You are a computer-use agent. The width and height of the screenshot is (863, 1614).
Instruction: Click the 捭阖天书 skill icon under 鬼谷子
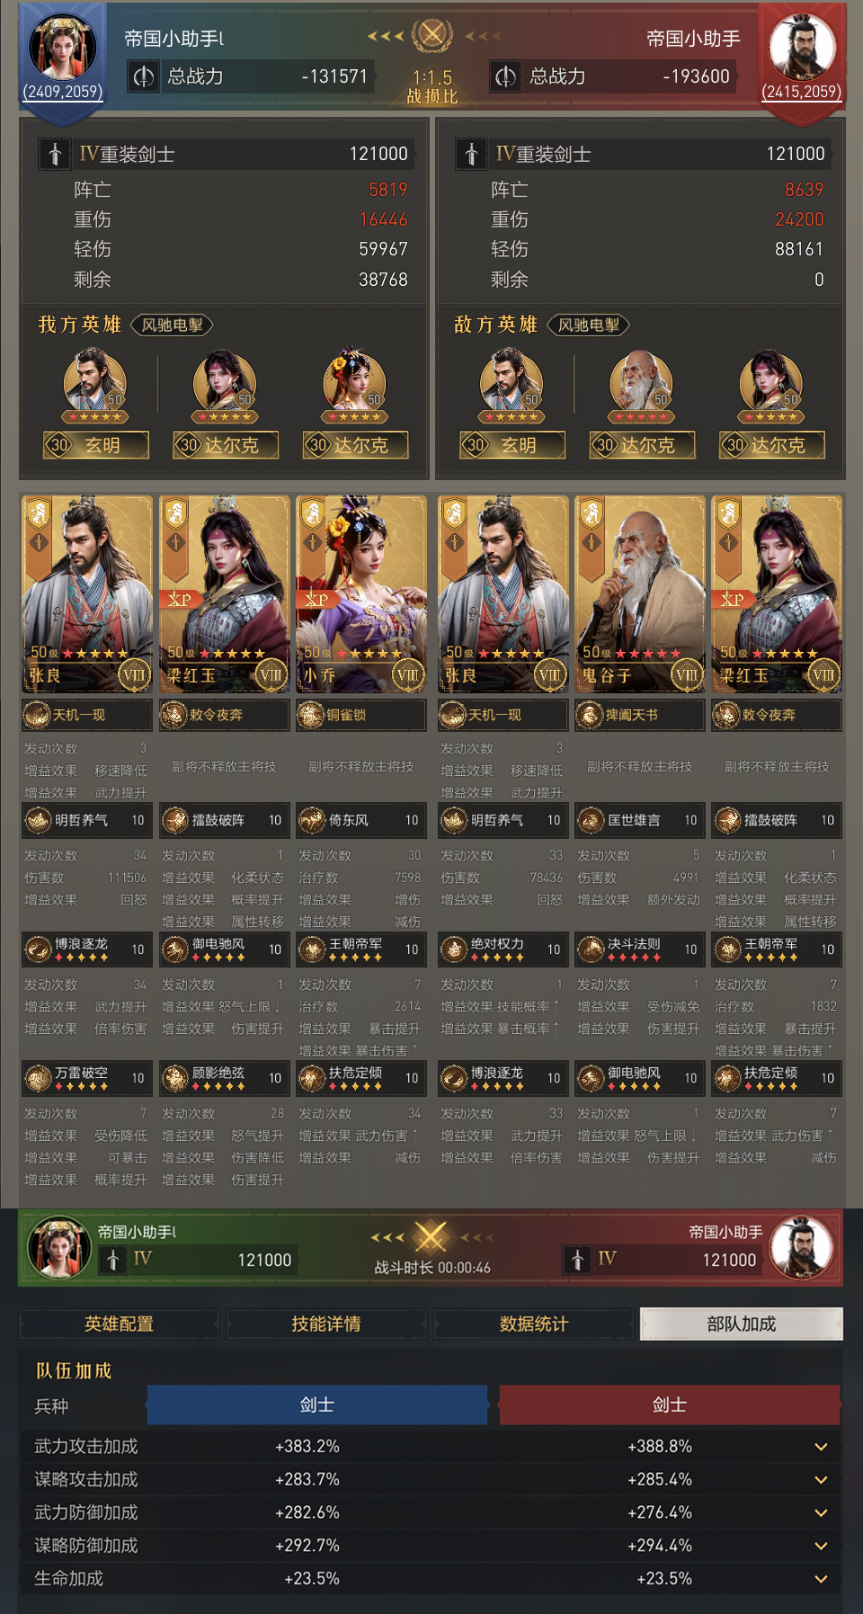(589, 715)
